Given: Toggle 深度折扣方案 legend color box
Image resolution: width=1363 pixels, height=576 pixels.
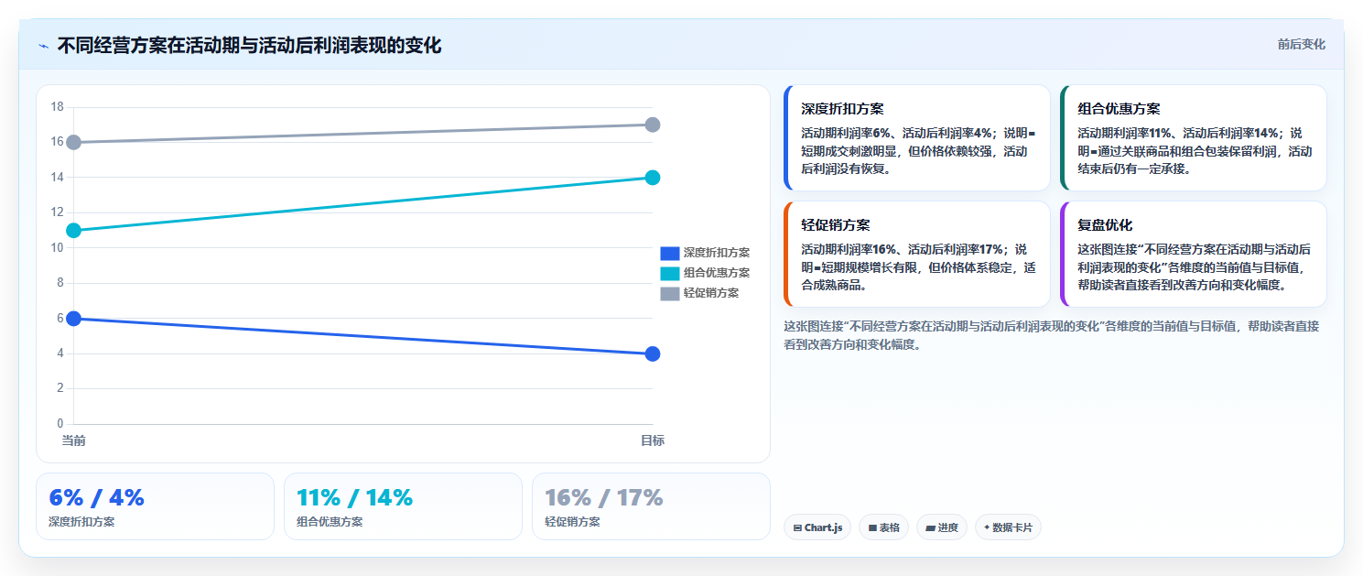Looking at the screenshot, I should pyautogui.click(x=669, y=253).
